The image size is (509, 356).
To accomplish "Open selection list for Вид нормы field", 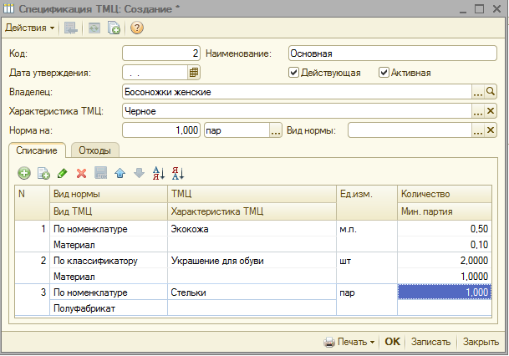I will tap(478, 130).
